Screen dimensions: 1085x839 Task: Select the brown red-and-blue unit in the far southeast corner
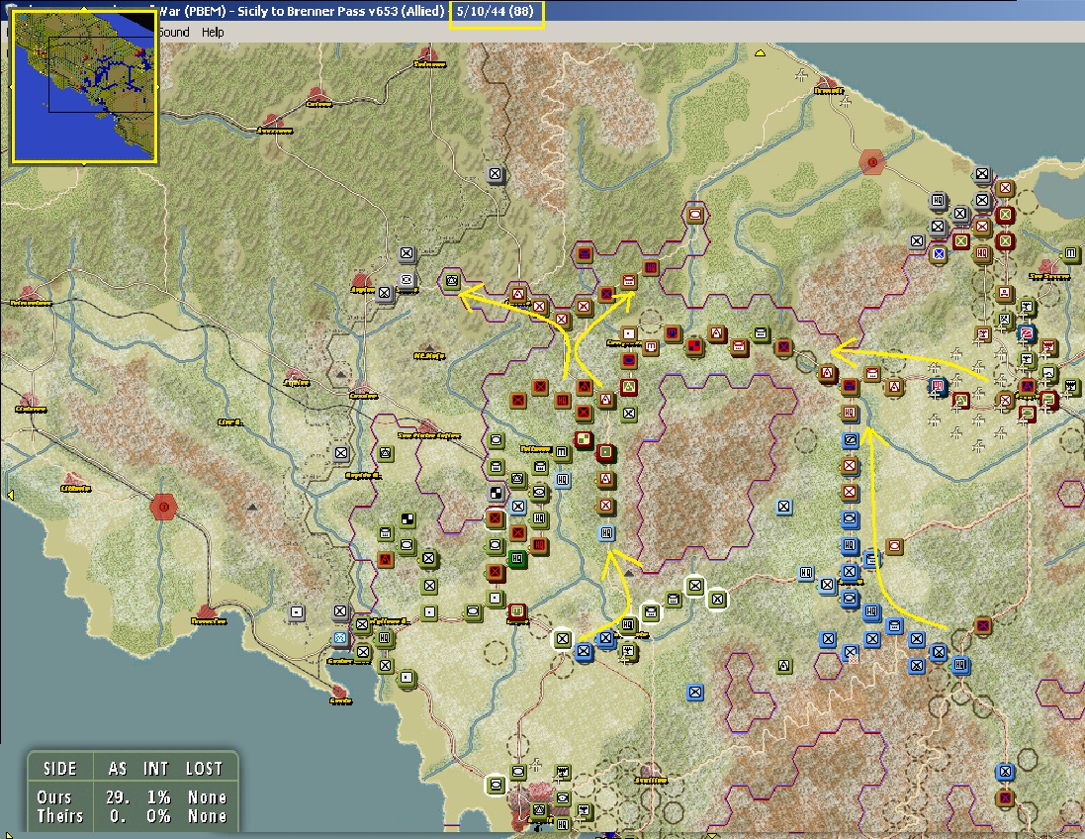tap(1005, 798)
